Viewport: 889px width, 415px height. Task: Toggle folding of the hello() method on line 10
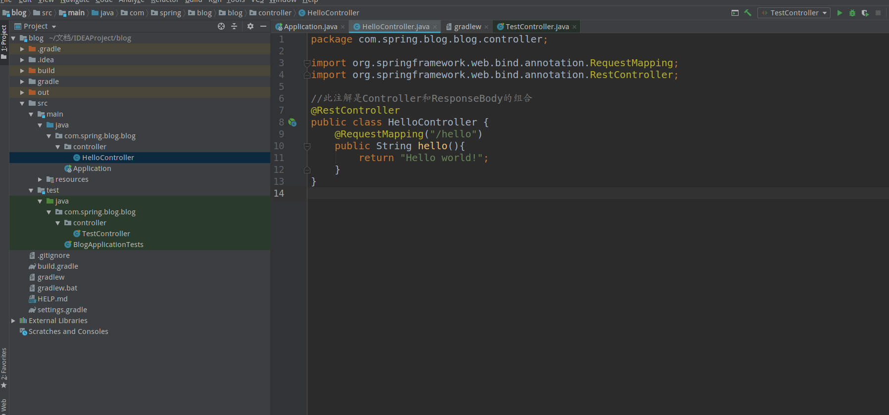click(307, 146)
